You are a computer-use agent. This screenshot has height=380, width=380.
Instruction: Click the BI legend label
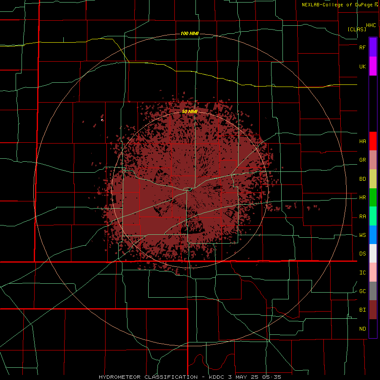(x=362, y=310)
